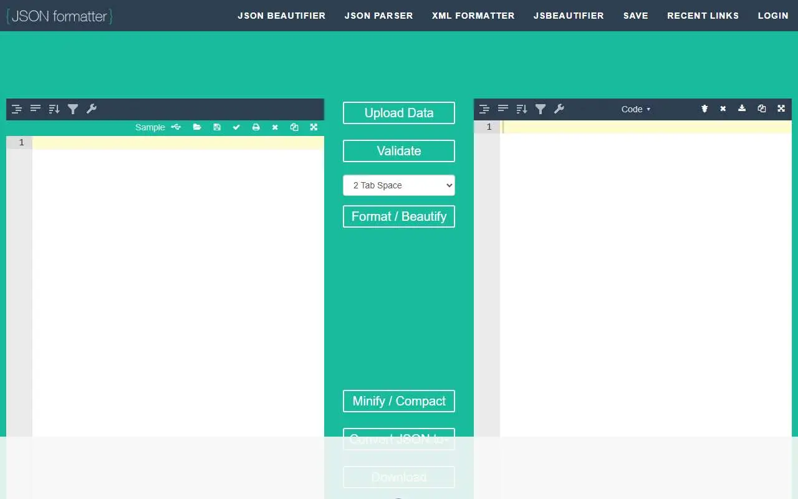
Task: Focus the left editor on line 1
Action: pos(178,143)
